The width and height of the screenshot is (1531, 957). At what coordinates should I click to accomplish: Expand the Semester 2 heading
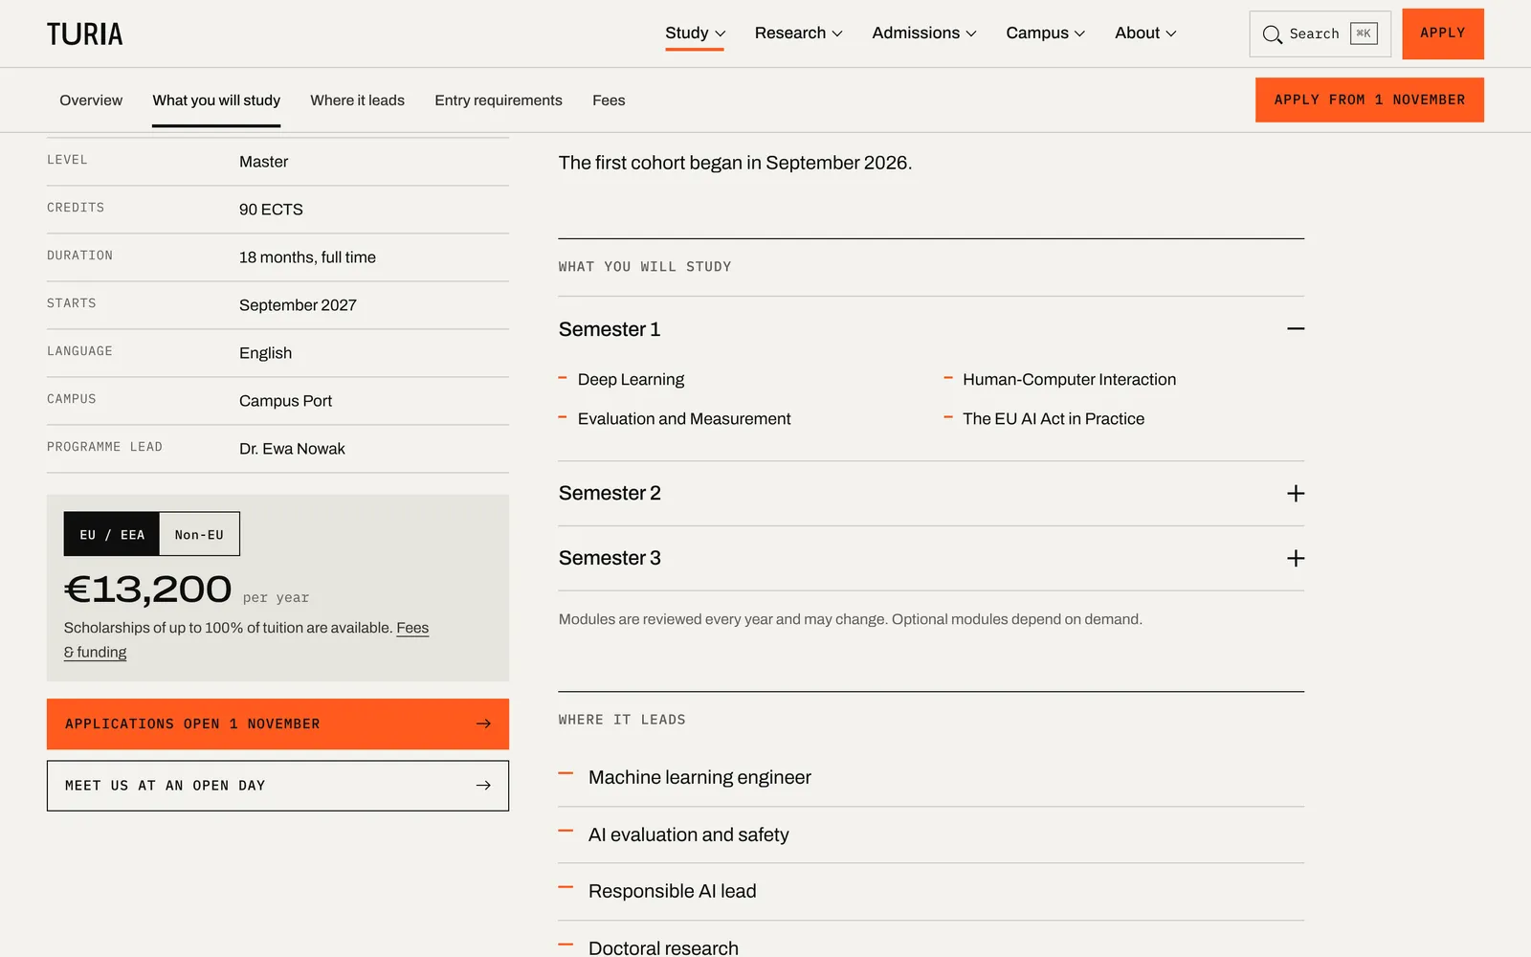pyautogui.click(x=931, y=493)
